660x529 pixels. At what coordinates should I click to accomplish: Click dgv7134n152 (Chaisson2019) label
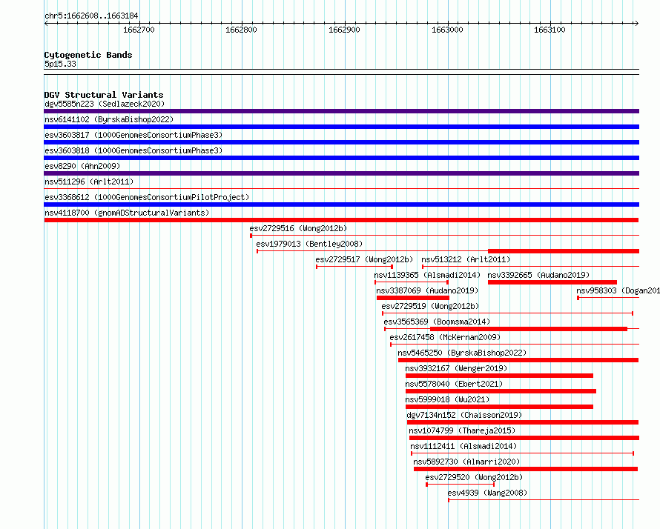[464, 415]
